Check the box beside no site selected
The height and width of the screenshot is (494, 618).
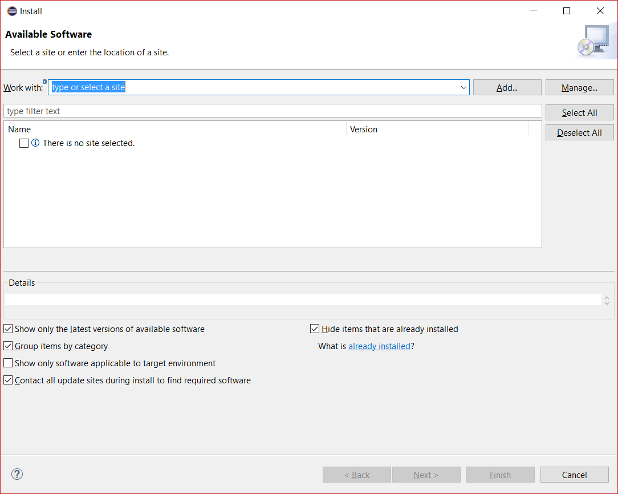click(24, 143)
